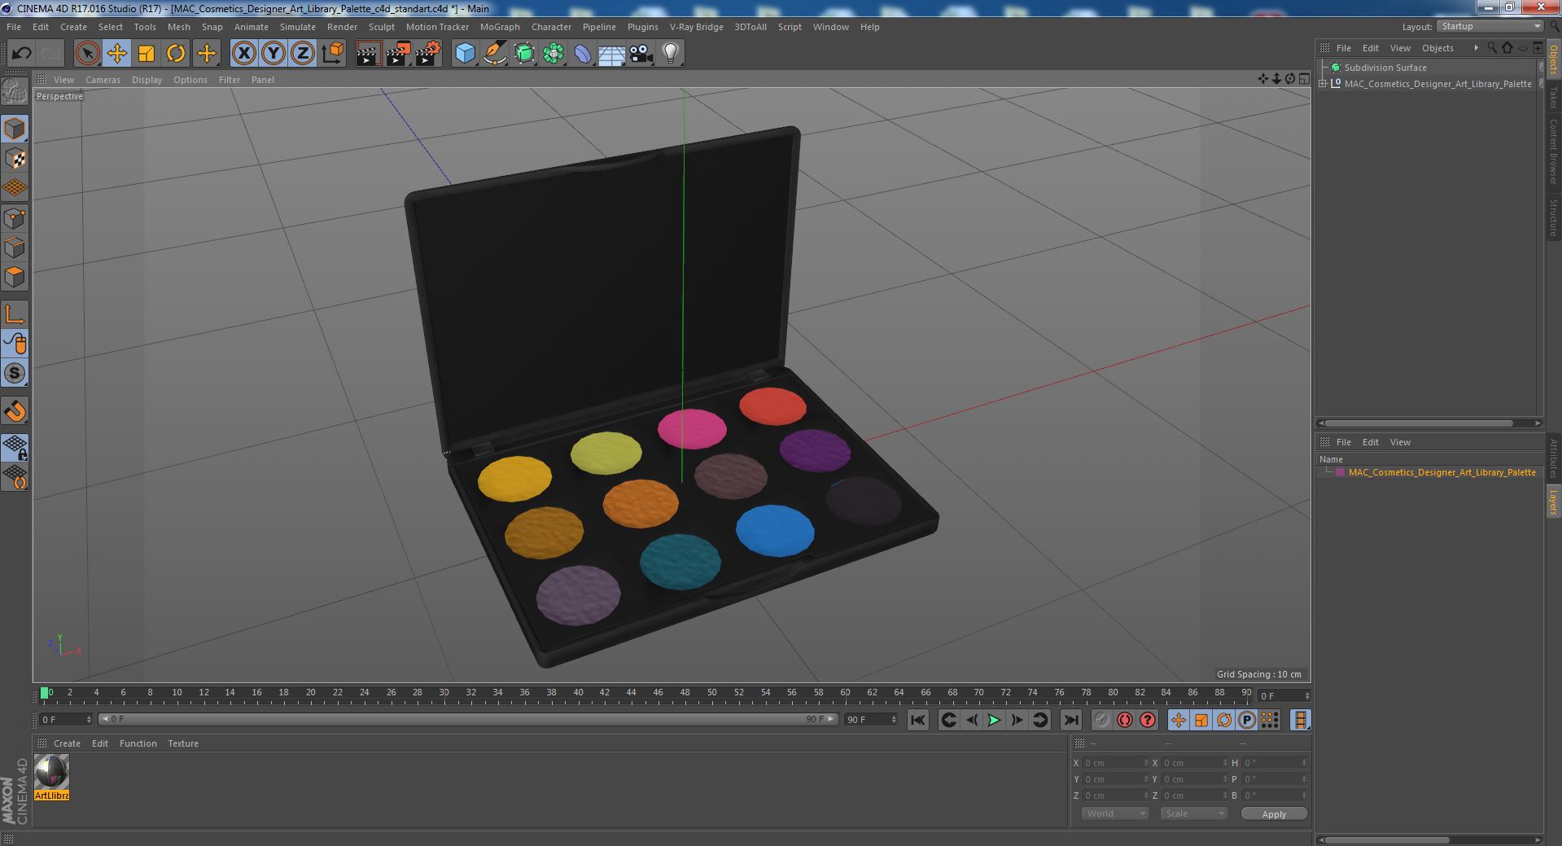Select the MAC_Cosmetics layer in Layers panel
1562x846 pixels.
1442,472
